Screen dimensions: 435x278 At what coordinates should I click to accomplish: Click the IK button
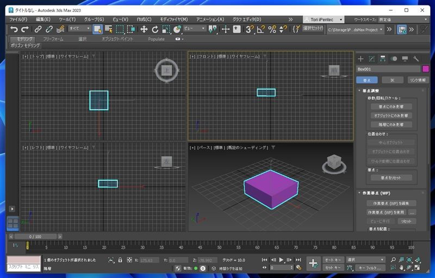pos(393,80)
